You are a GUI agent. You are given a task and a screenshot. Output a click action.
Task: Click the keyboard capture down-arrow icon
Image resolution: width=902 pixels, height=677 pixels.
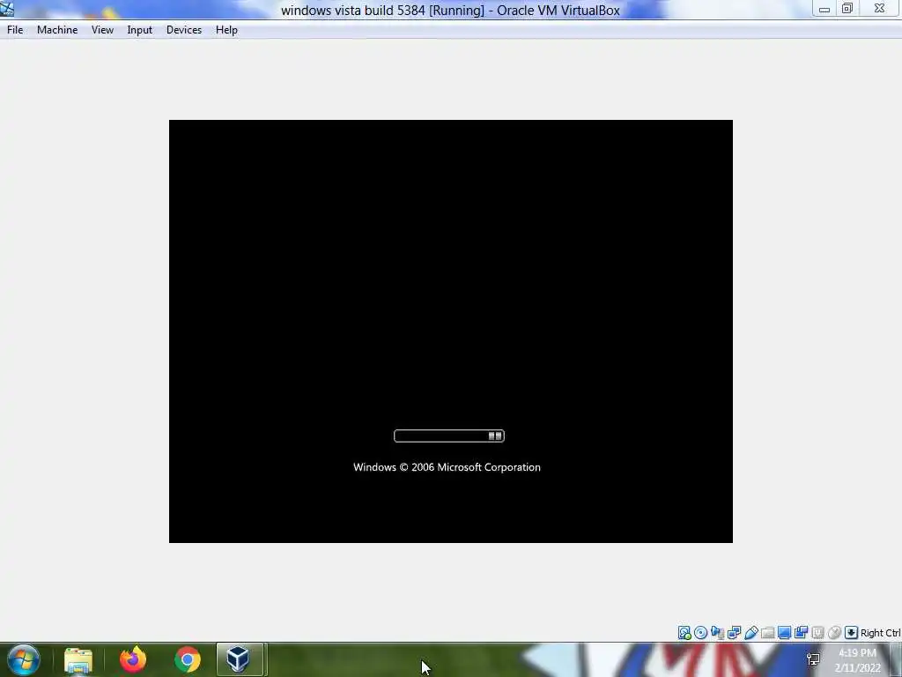point(852,633)
